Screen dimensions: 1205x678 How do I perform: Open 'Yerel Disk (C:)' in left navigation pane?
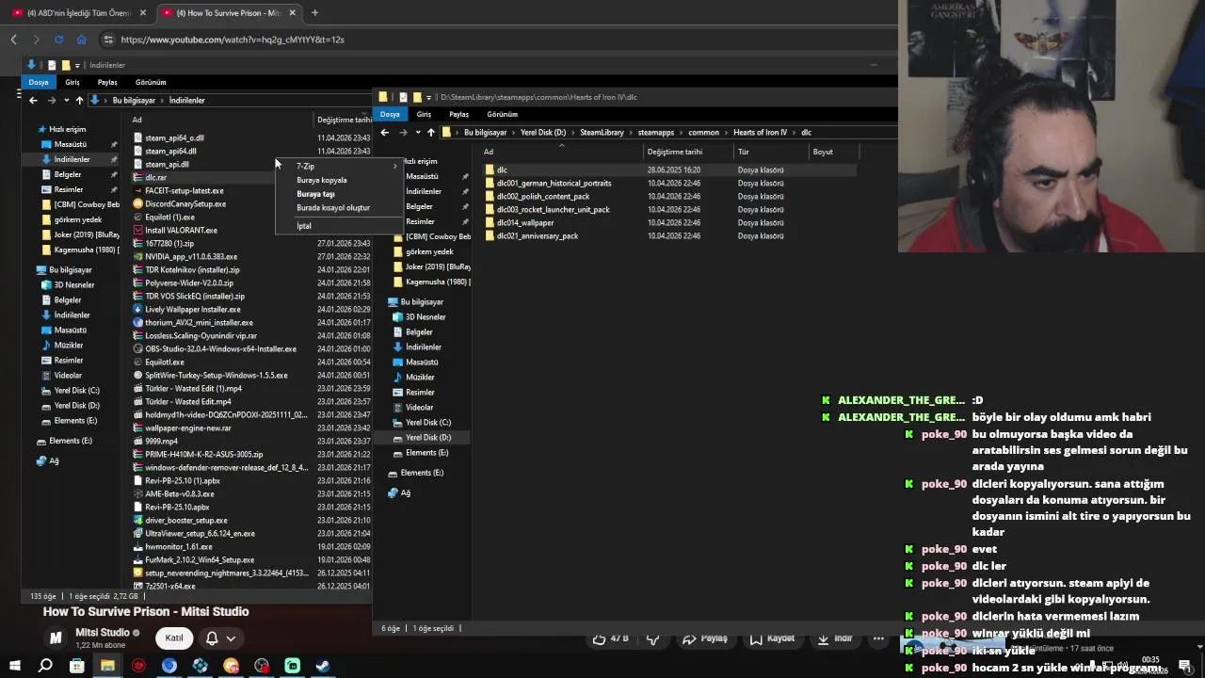(x=76, y=390)
